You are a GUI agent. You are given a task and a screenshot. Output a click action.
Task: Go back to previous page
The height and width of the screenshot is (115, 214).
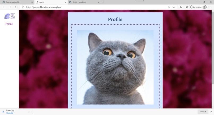[4, 7]
